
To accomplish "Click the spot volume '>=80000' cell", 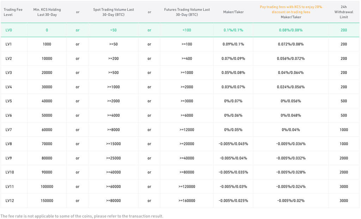I will pos(113,201).
